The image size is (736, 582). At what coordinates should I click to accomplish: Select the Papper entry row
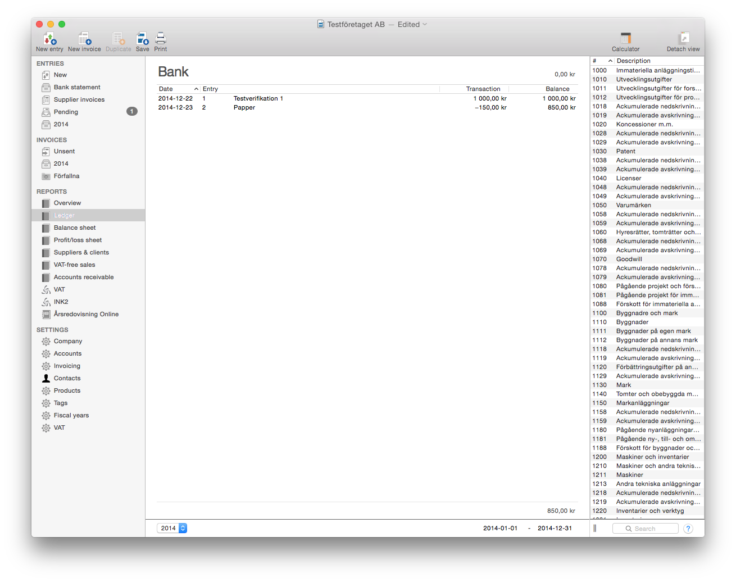[367, 107]
